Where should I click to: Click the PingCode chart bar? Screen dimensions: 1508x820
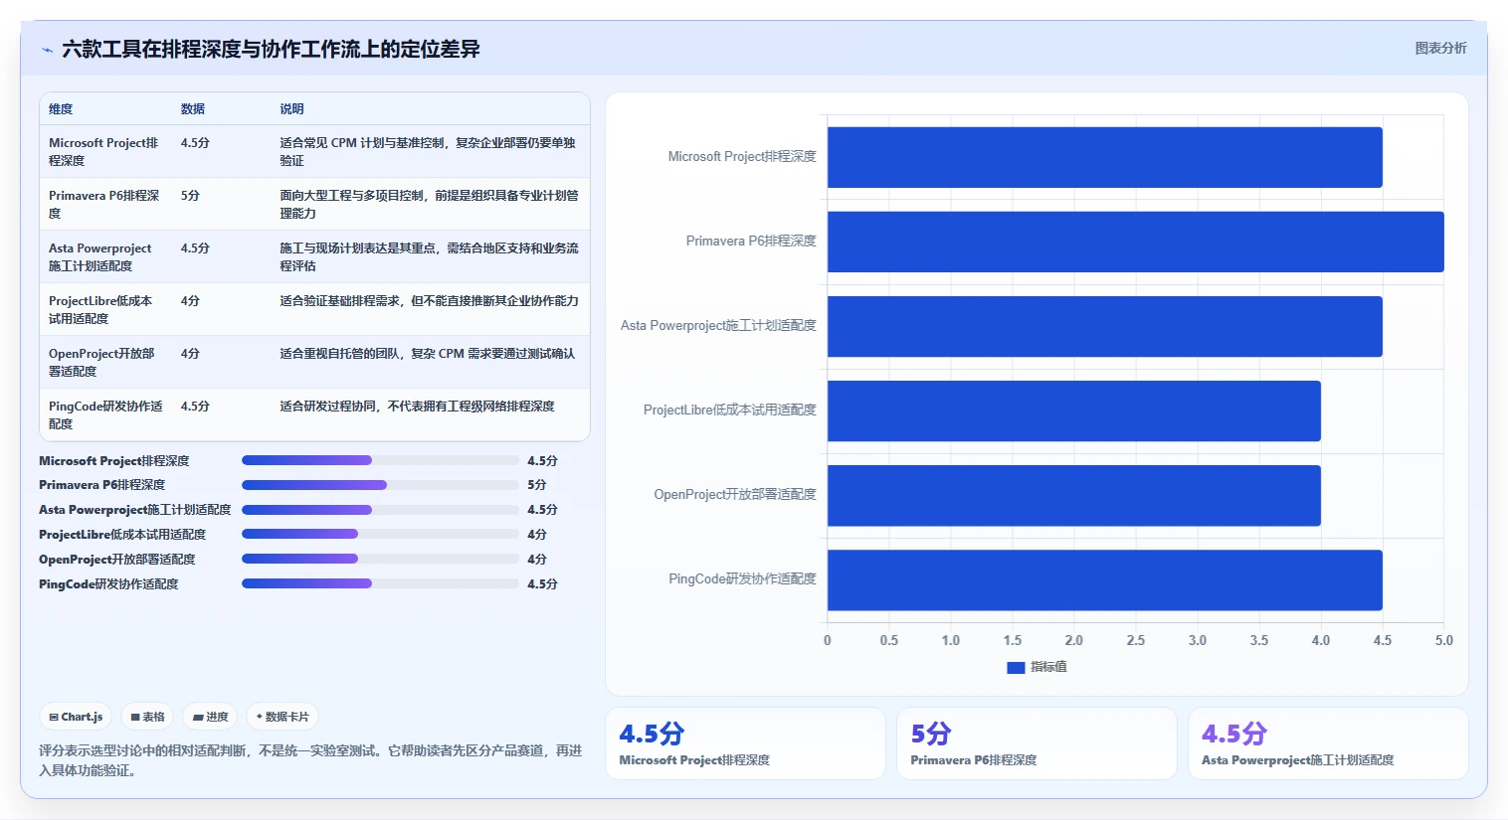coord(1104,579)
